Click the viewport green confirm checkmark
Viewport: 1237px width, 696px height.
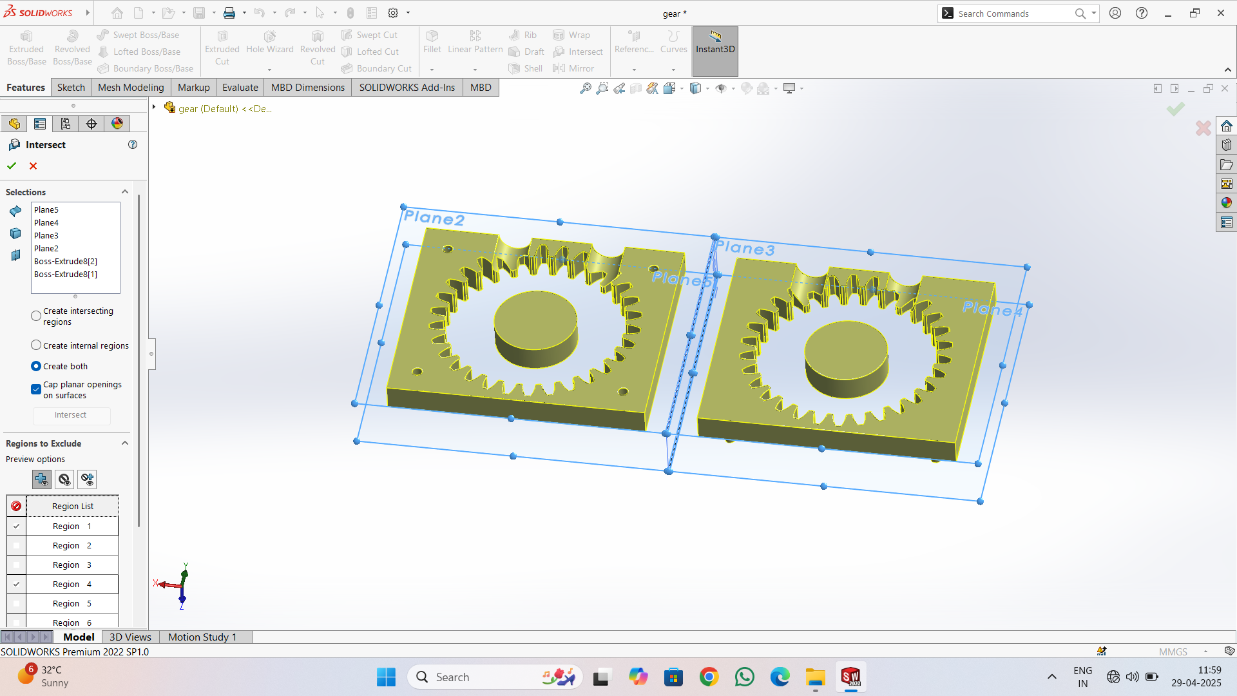point(1176,109)
